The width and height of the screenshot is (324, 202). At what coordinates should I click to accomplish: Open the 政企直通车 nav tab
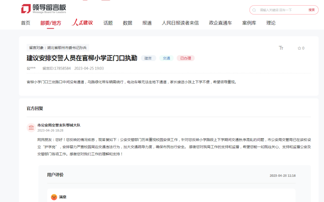[220, 23]
